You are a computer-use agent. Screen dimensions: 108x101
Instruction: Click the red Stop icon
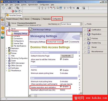point(13,11)
